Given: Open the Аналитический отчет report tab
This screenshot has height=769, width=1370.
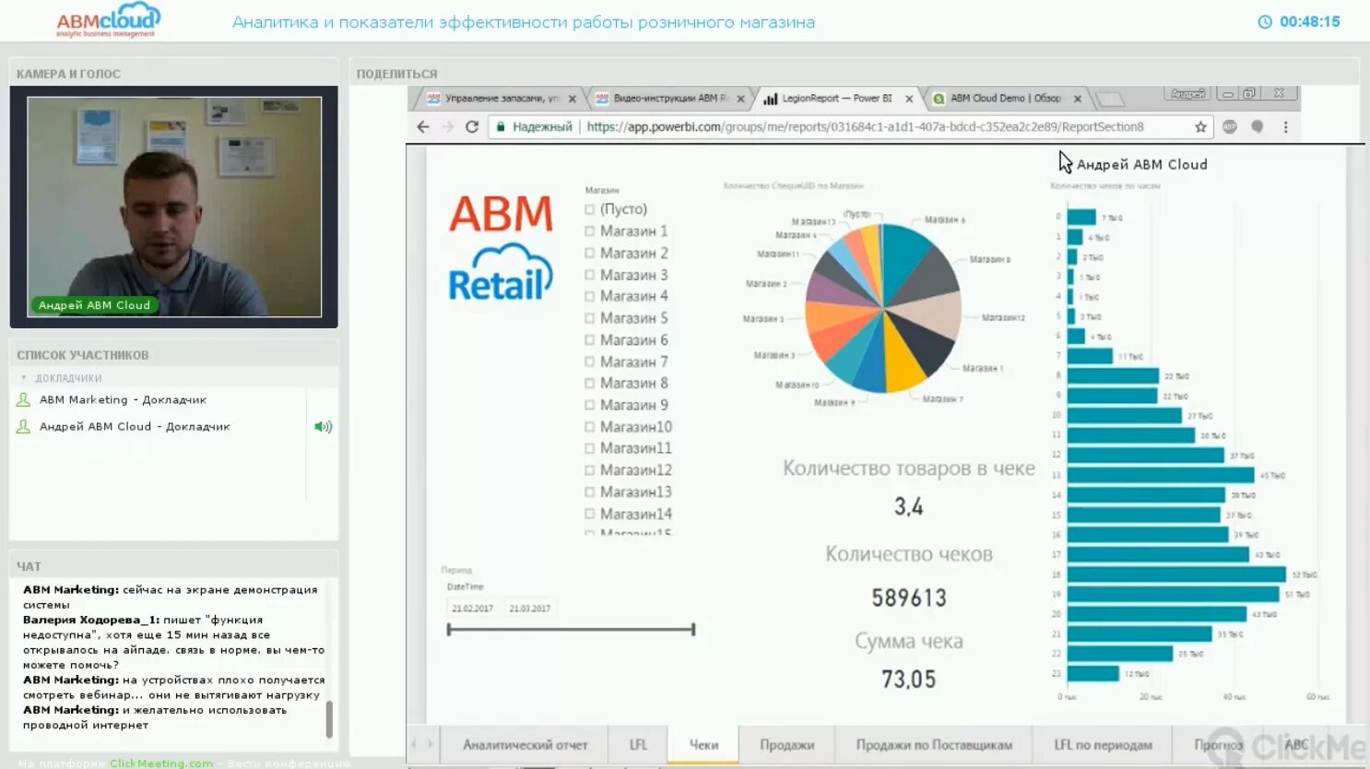Looking at the screenshot, I should [525, 745].
